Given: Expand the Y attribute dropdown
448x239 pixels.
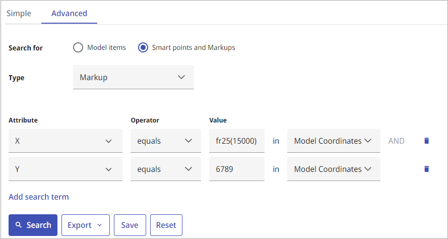Looking at the screenshot, I should tap(66, 169).
